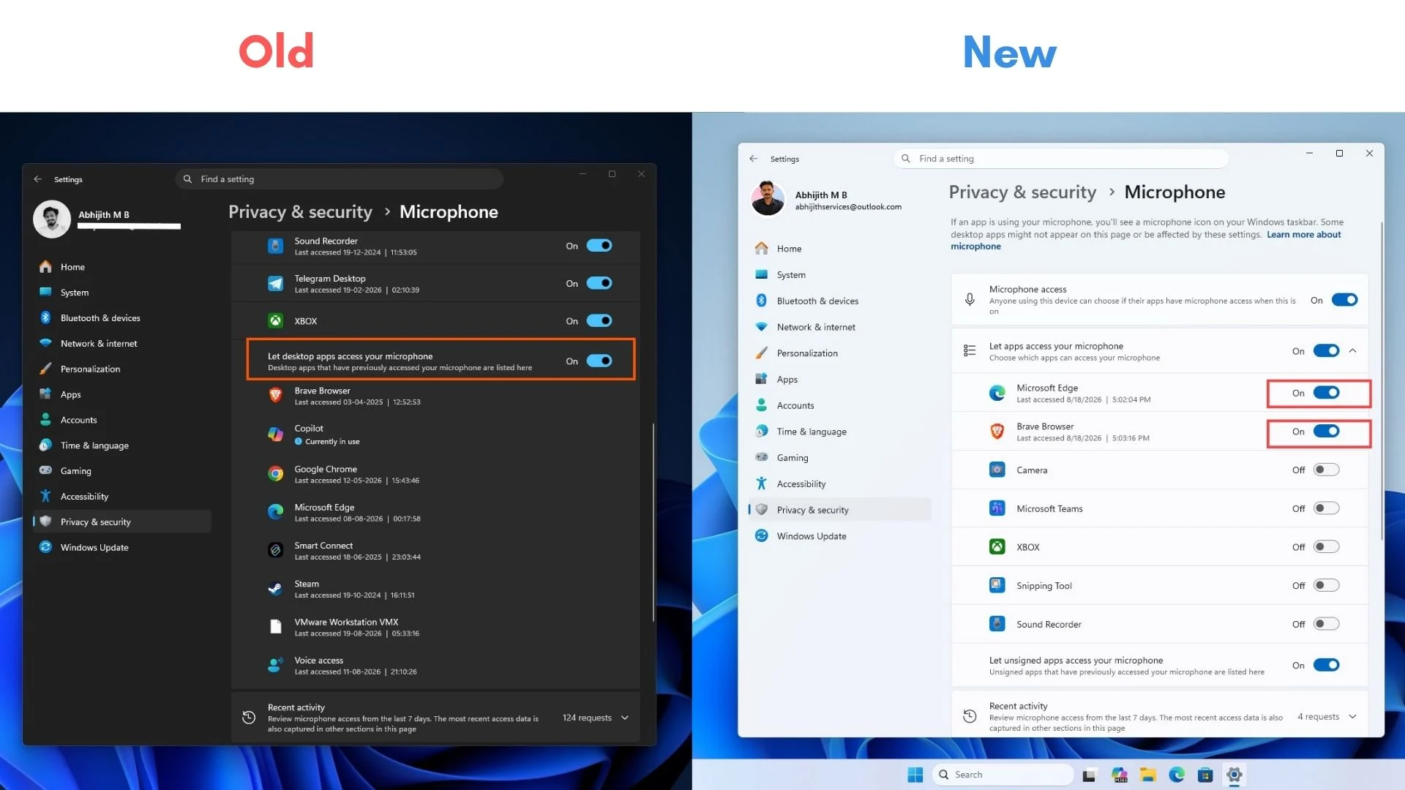Viewport: 1405px width, 790px height.
Task: Click the Voice access icon in the Old window
Action: pos(275,665)
